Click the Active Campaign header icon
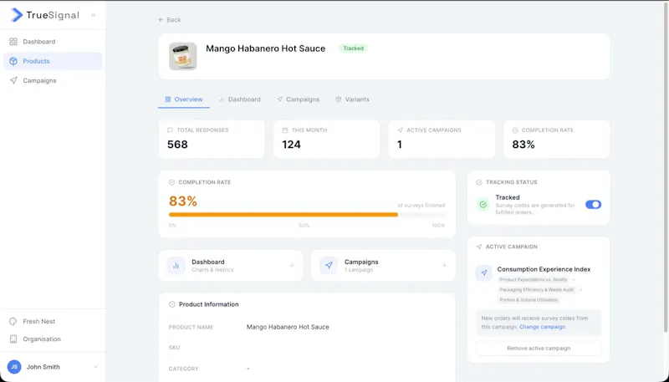669x382 pixels. pos(478,247)
